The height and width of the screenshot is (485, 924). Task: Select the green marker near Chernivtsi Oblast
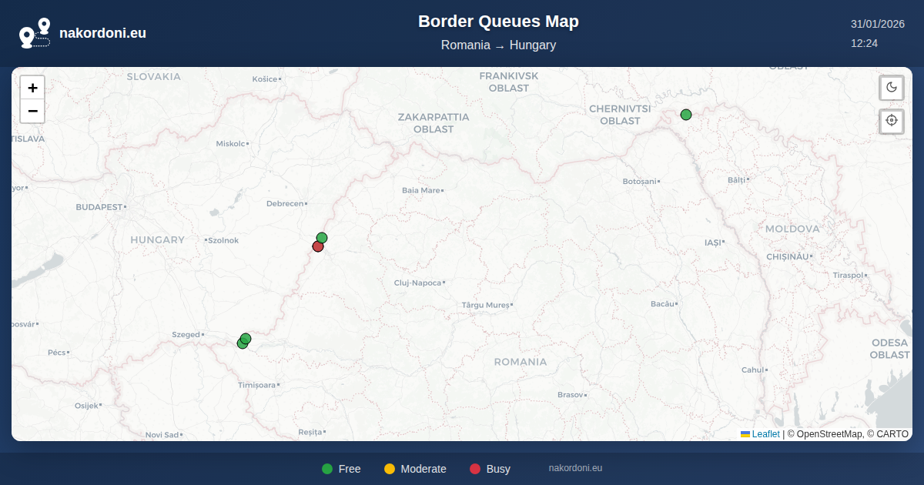(x=686, y=115)
